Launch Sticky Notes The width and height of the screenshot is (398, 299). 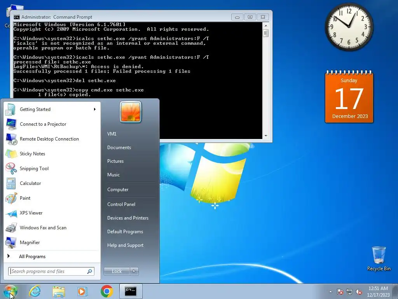coord(52,153)
